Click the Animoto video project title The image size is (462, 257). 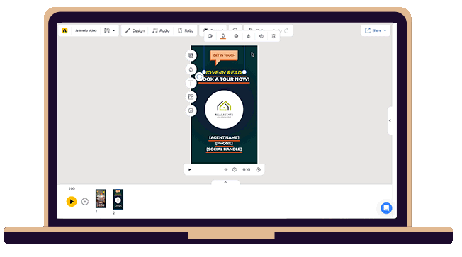click(86, 30)
